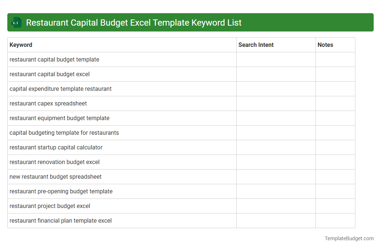This screenshot has width=381, height=249.
Task: Open the TemplateBudget.com link
Action: click(x=349, y=238)
